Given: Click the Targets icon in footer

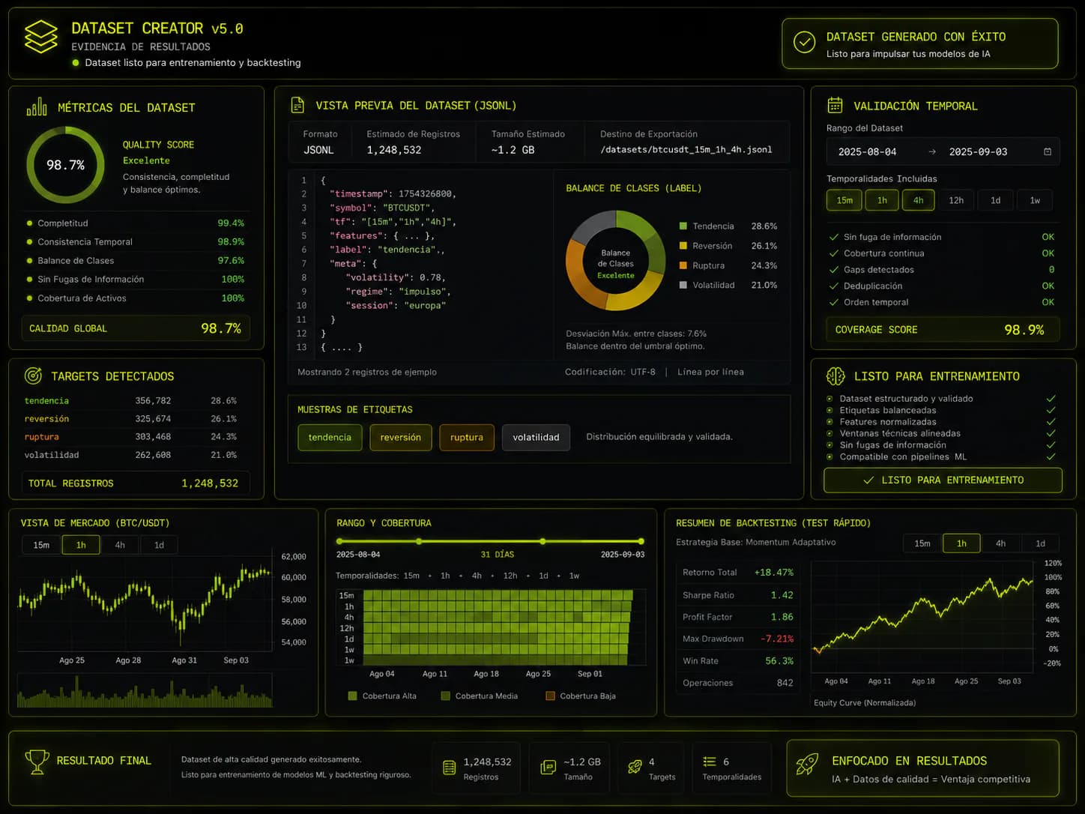Looking at the screenshot, I should click(x=635, y=767).
